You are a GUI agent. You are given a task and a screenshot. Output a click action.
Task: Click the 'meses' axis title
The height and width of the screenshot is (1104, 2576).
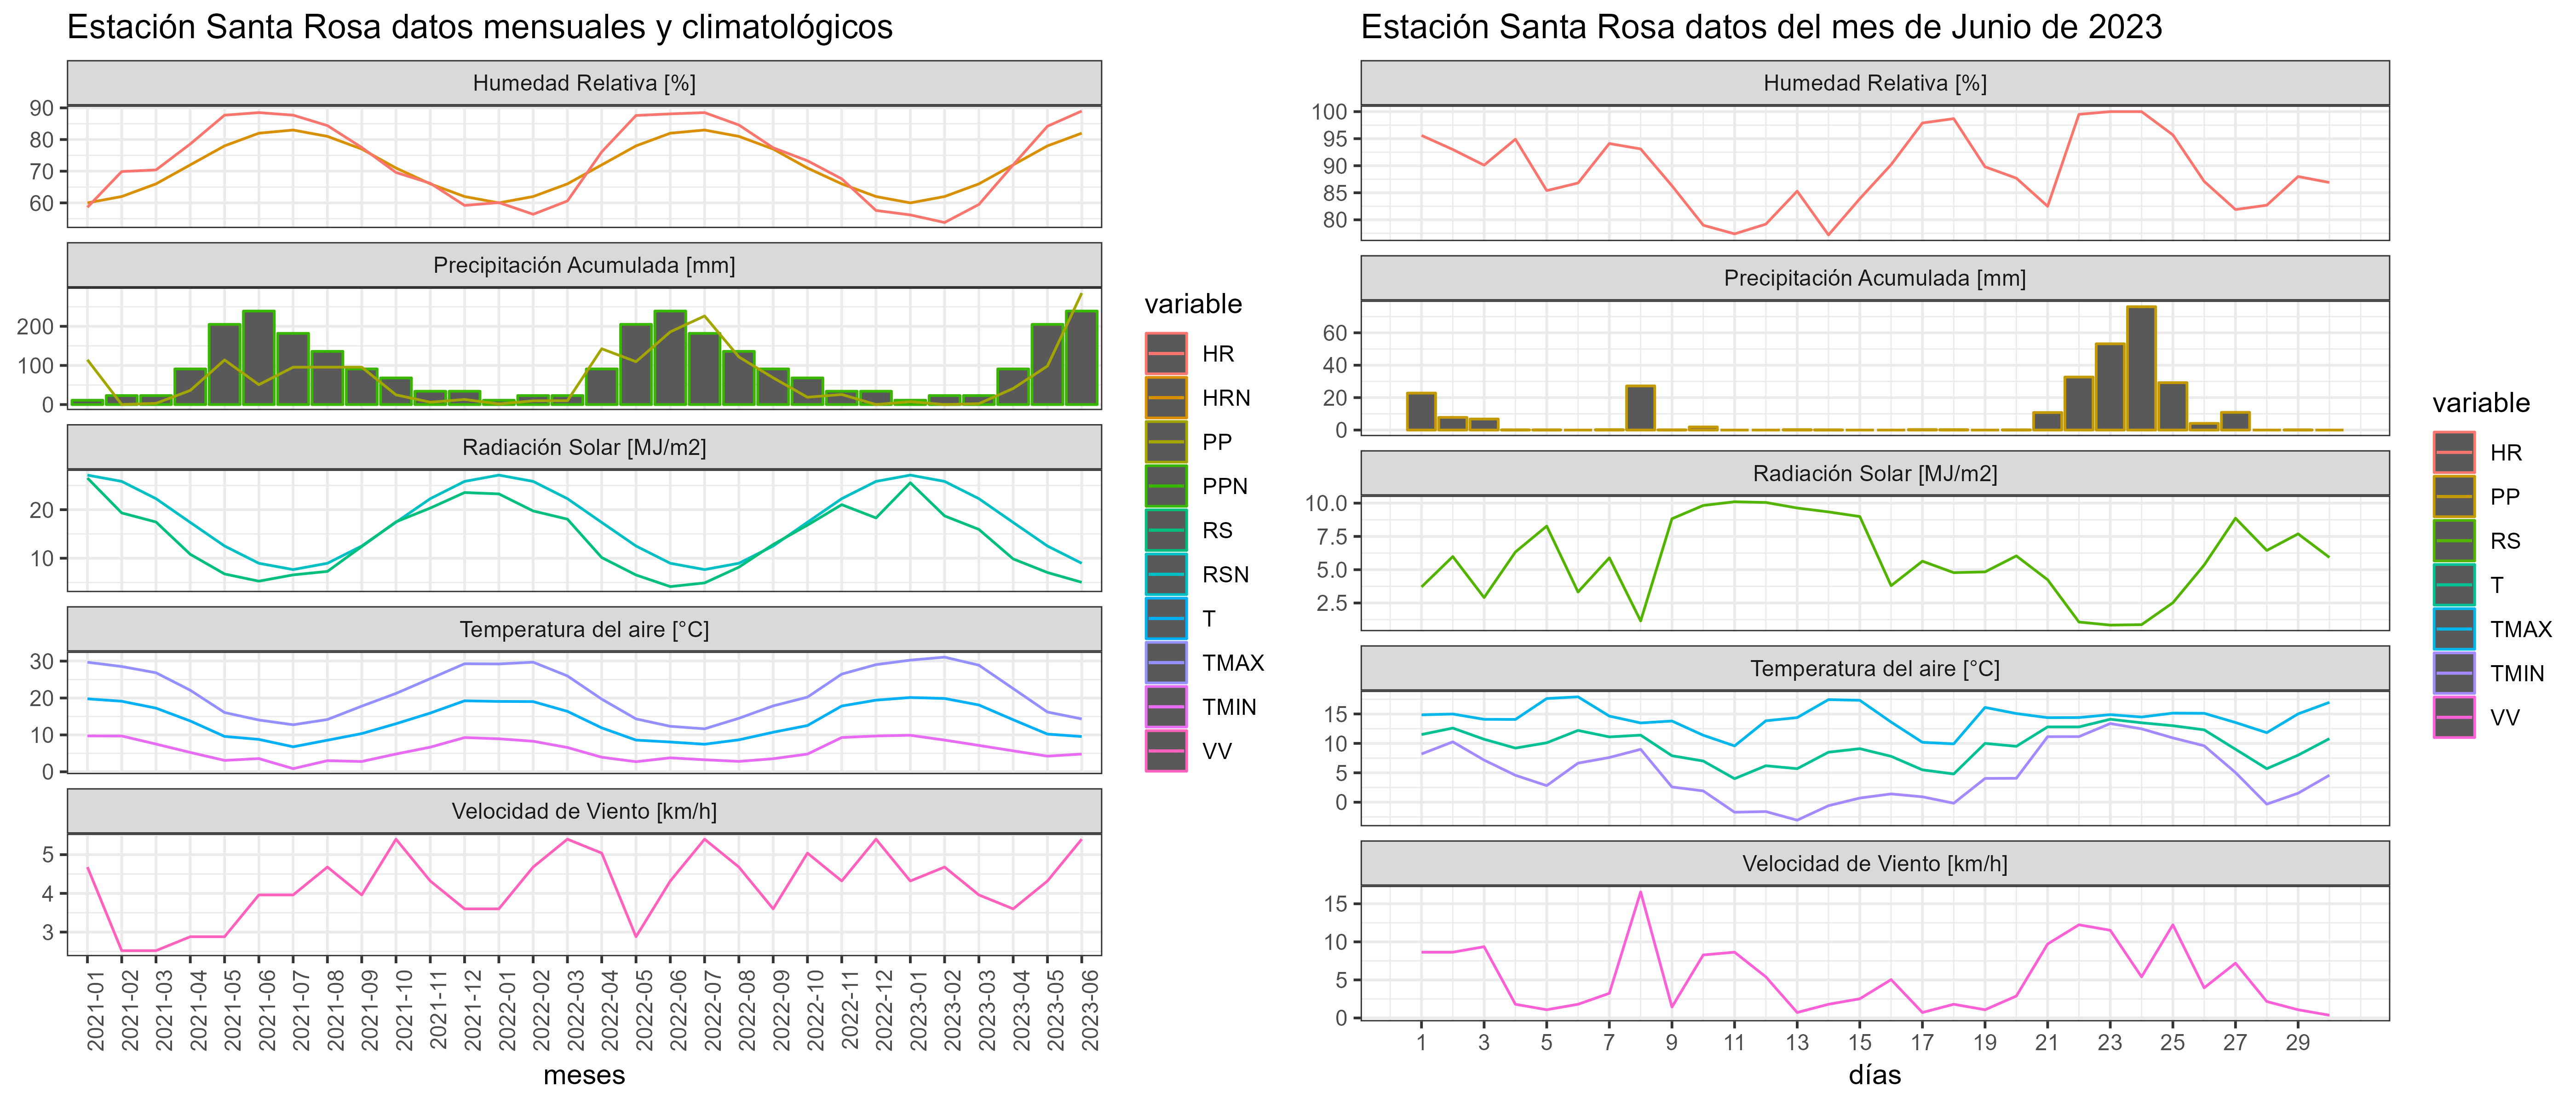584,1075
